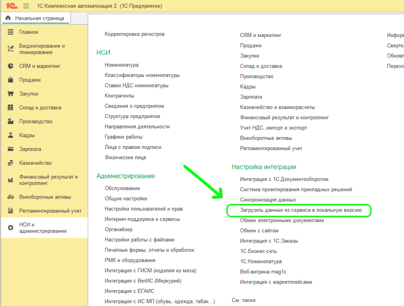Open Интеграция с 1С:Документооборотом
The height and width of the screenshot is (306, 404).
tap(284, 179)
